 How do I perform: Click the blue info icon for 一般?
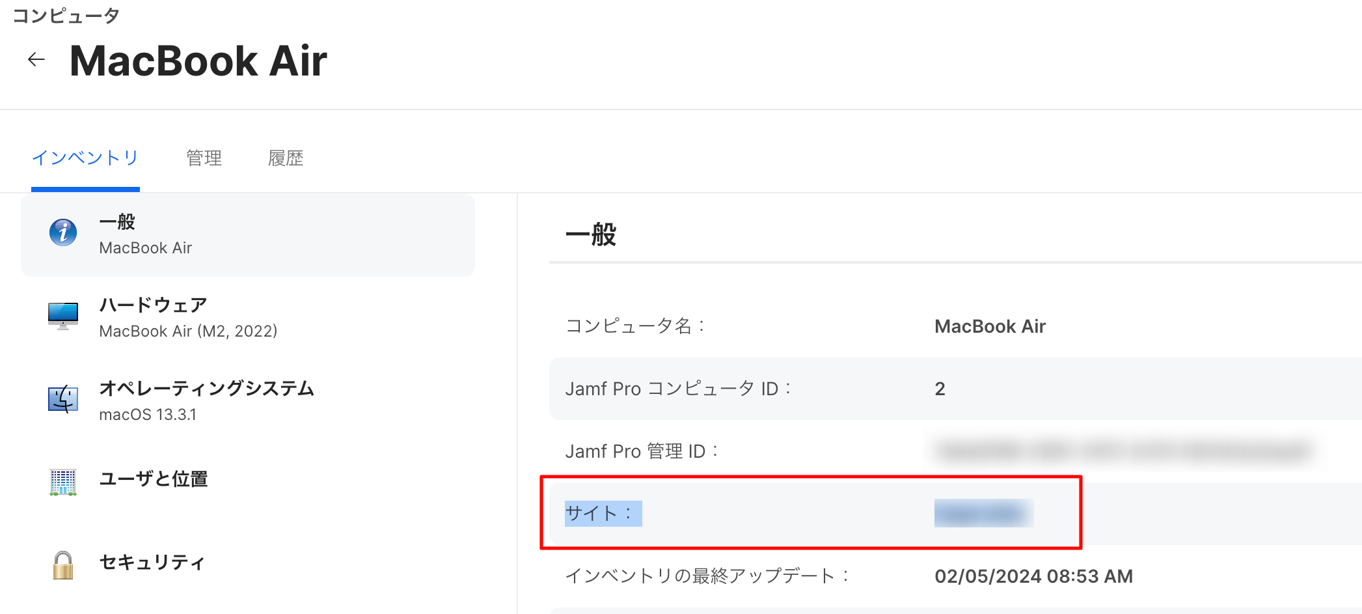coord(63,232)
